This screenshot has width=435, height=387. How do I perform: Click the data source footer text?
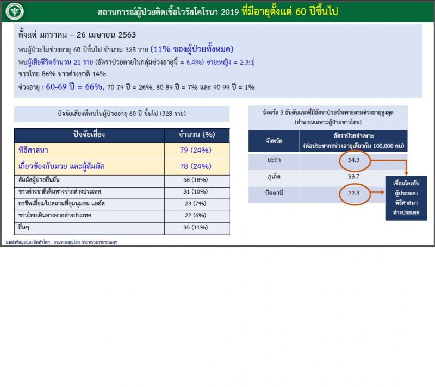[x=61, y=242]
